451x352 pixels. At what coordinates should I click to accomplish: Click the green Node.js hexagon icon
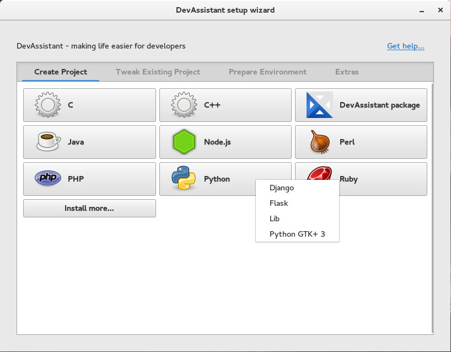coord(184,142)
